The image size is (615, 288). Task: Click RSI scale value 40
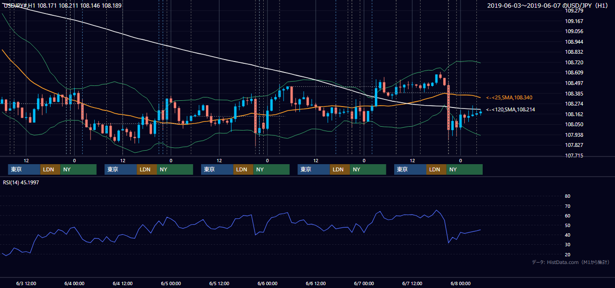(x=567, y=235)
